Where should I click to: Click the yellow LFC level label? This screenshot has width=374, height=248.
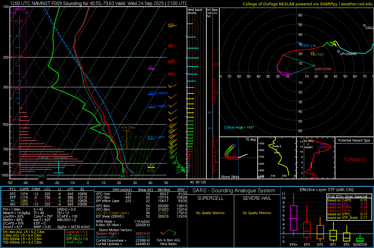(x=151, y=166)
